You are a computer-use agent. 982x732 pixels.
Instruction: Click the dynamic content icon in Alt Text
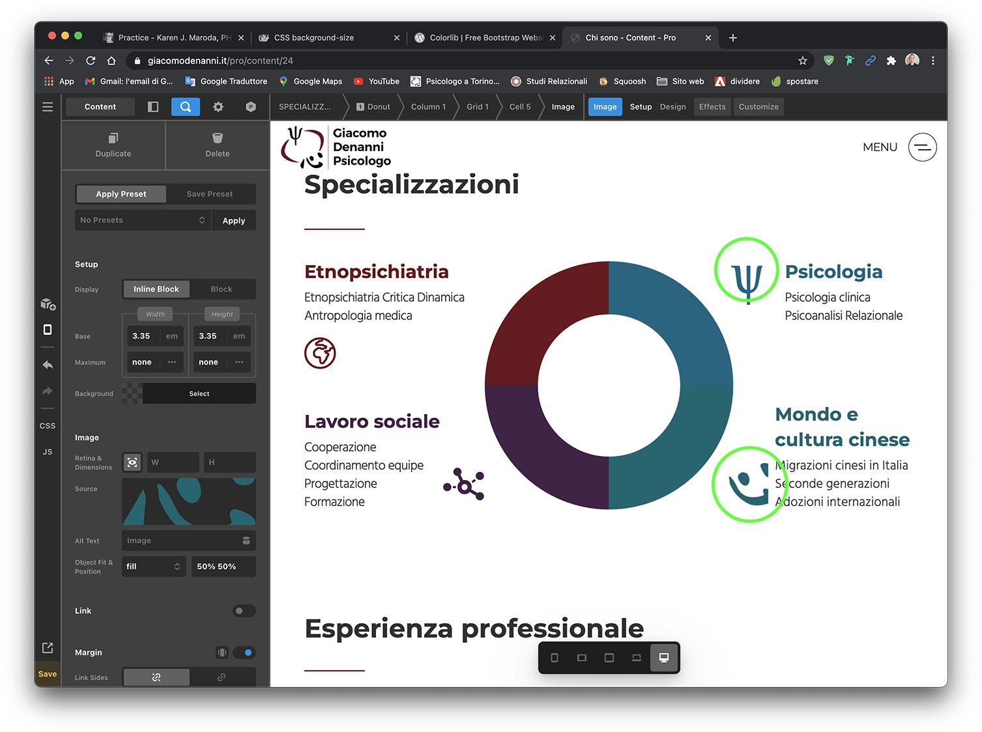coord(246,541)
